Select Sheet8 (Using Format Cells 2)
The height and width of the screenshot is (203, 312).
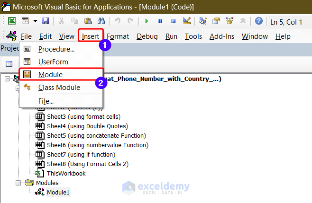(88, 164)
